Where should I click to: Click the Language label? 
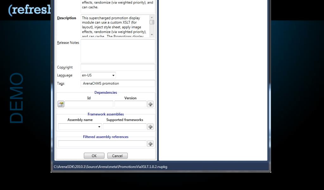[x=65, y=75]
